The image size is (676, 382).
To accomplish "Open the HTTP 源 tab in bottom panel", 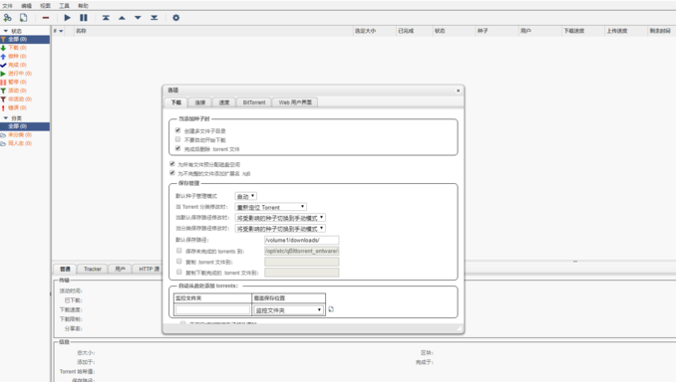I will point(148,269).
